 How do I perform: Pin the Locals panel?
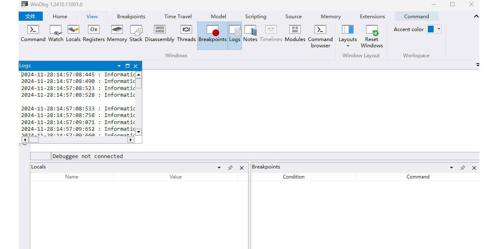pyautogui.click(x=230, y=168)
